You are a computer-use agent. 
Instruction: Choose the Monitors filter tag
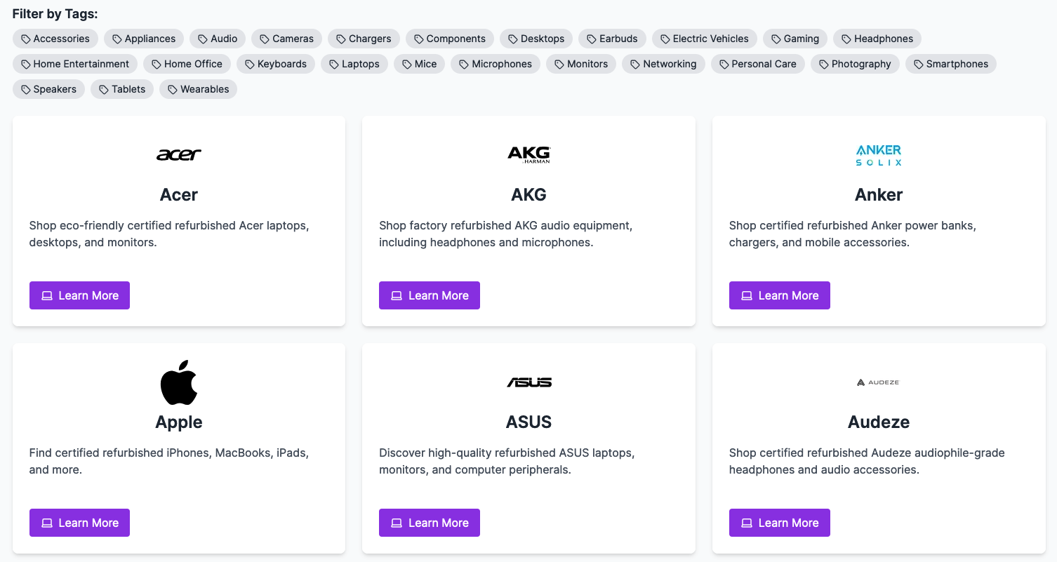click(x=581, y=64)
